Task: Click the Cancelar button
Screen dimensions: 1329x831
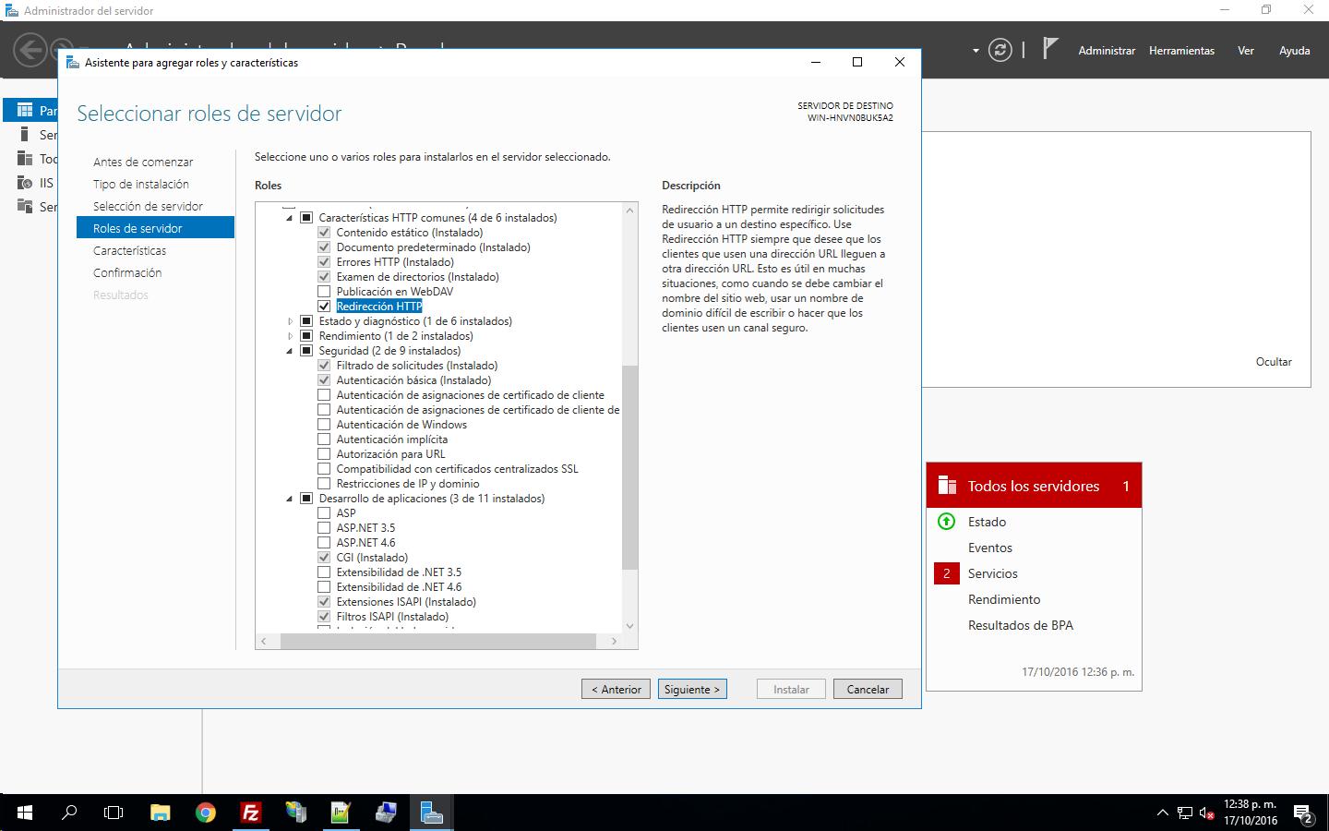Action: click(868, 689)
